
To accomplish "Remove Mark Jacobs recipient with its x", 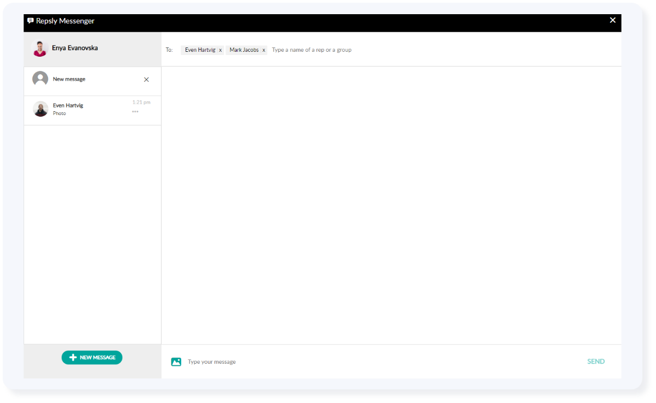I will point(264,50).
